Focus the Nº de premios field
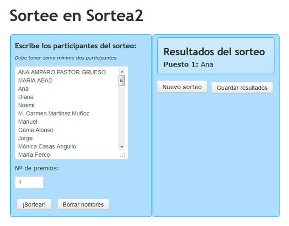The height and width of the screenshot is (226, 289). (29, 182)
